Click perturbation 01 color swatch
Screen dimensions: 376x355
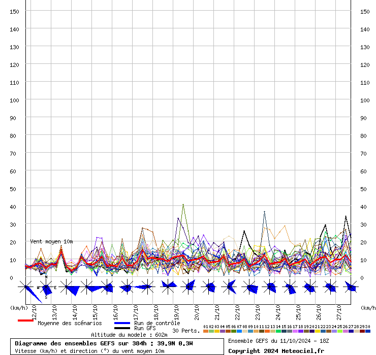[206, 331]
